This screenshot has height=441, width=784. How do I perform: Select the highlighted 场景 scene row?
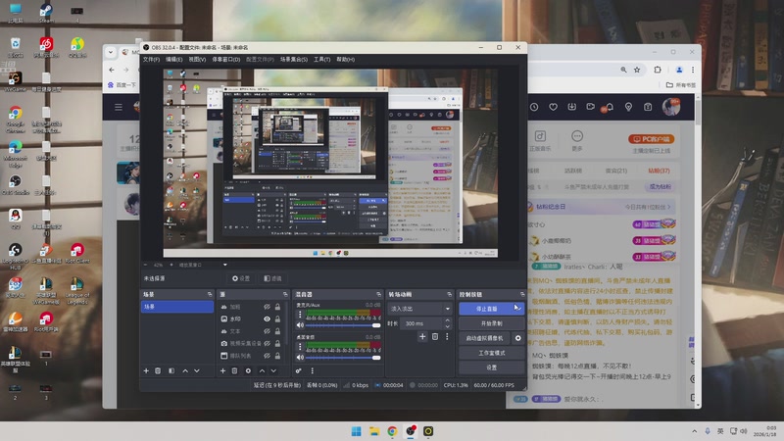(177, 307)
